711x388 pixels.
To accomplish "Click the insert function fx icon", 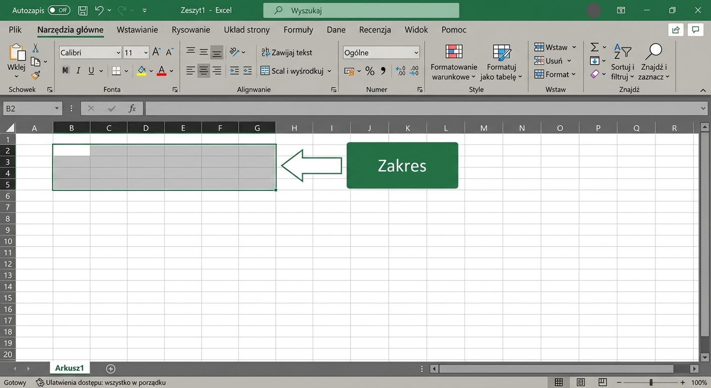I will 132,109.
